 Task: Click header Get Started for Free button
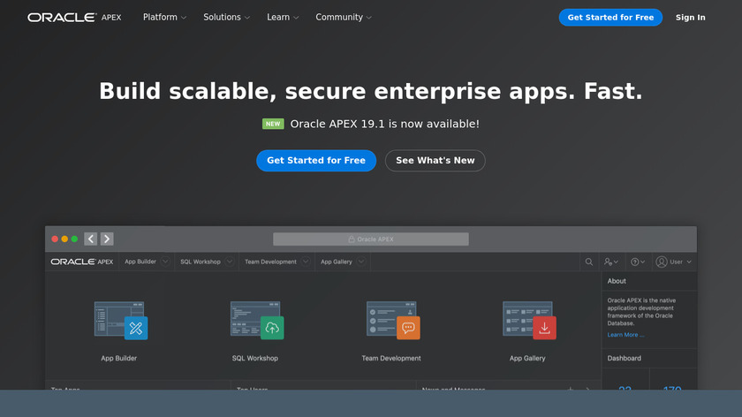(x=610, y=18)
